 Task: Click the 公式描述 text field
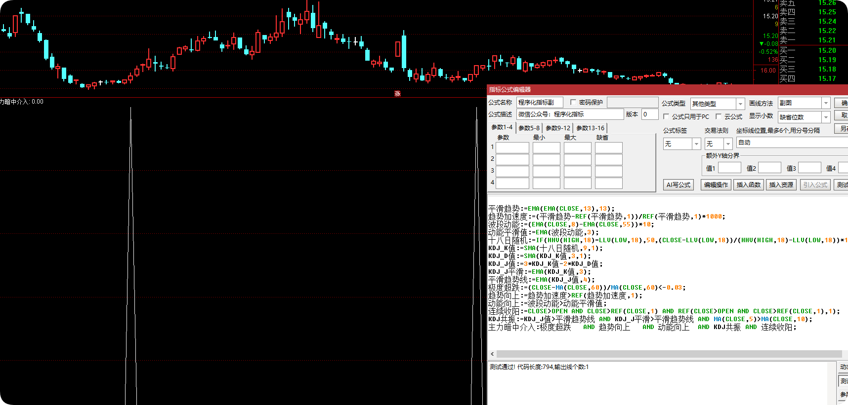(570, 114)
